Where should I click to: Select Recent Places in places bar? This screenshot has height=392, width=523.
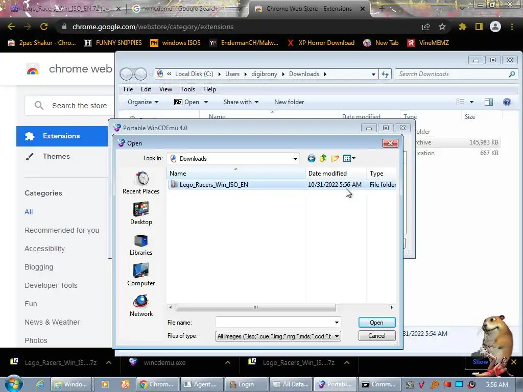coord(141,183)
